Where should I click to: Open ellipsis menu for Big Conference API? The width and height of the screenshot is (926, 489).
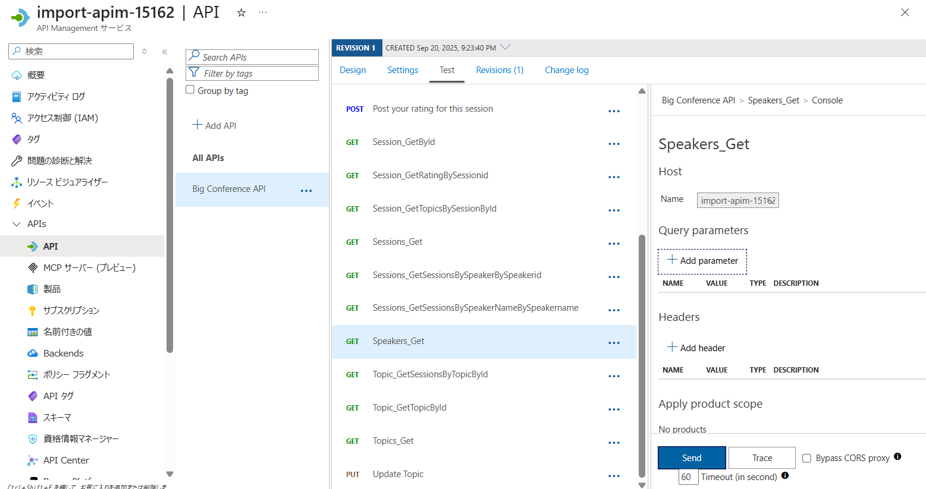click(x=306, y=191)
